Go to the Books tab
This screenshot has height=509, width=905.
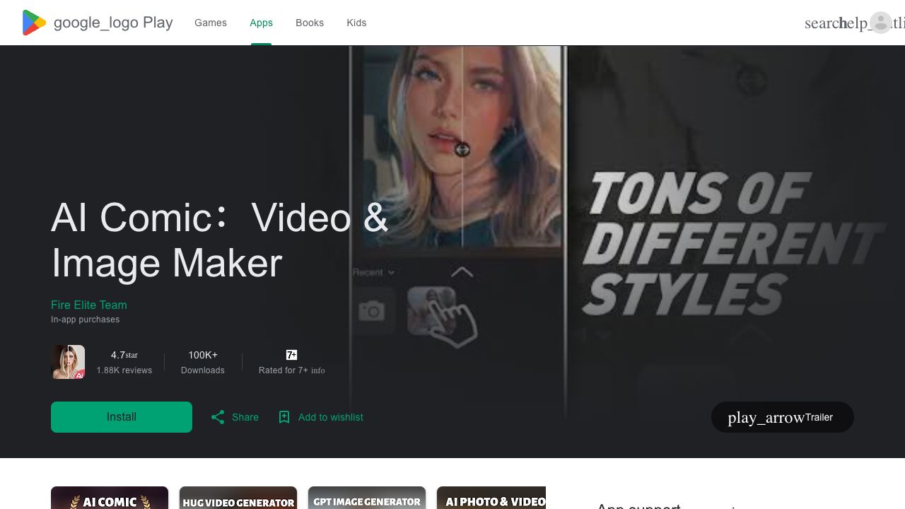[310, 23]
